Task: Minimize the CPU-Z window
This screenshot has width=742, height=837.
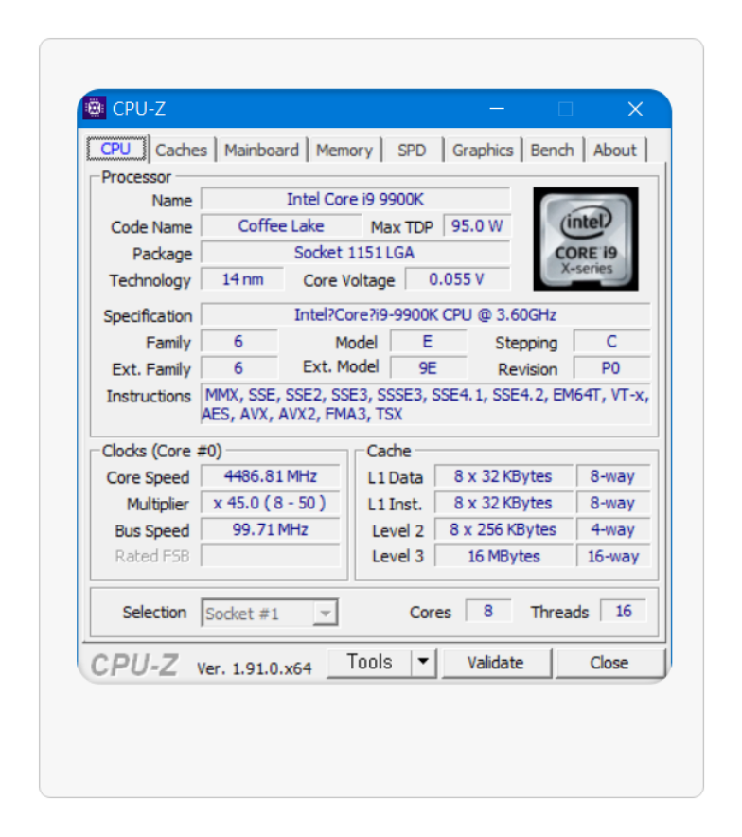Action: (497, 109)
